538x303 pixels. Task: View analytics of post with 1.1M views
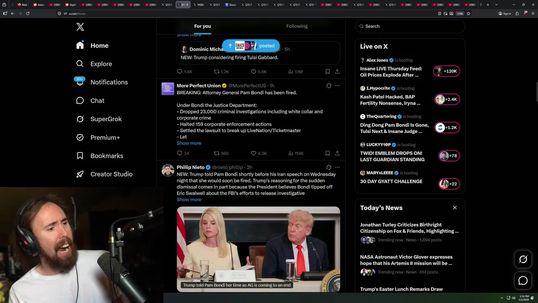(x=295, y=72)
